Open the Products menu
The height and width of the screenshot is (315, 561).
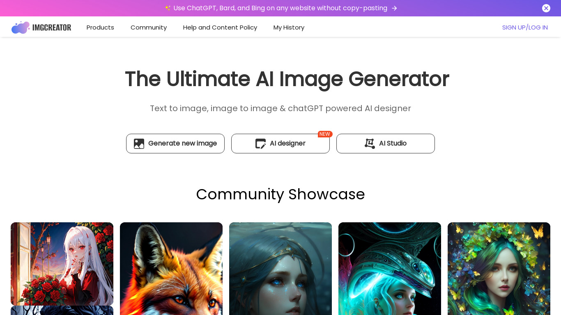pyautogui.click(x=100, y=27)
